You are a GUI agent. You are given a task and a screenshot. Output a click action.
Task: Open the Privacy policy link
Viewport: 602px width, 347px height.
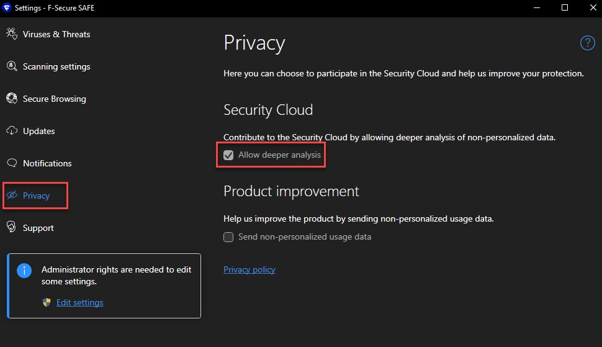[x=249, y=269]
